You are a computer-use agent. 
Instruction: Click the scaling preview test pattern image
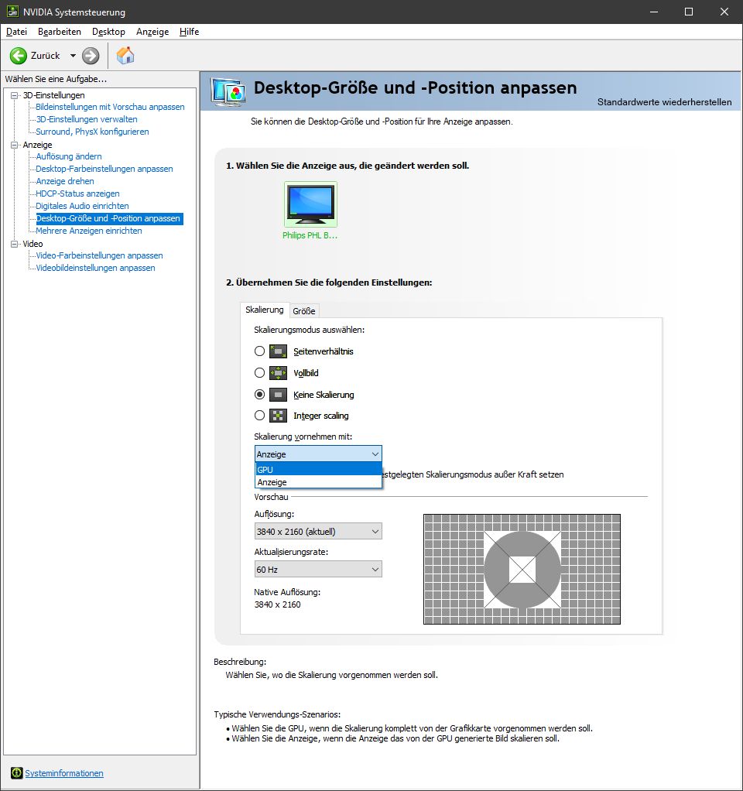522,569
